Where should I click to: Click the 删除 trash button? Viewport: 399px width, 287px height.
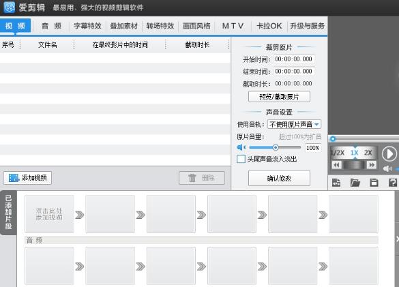202,178
